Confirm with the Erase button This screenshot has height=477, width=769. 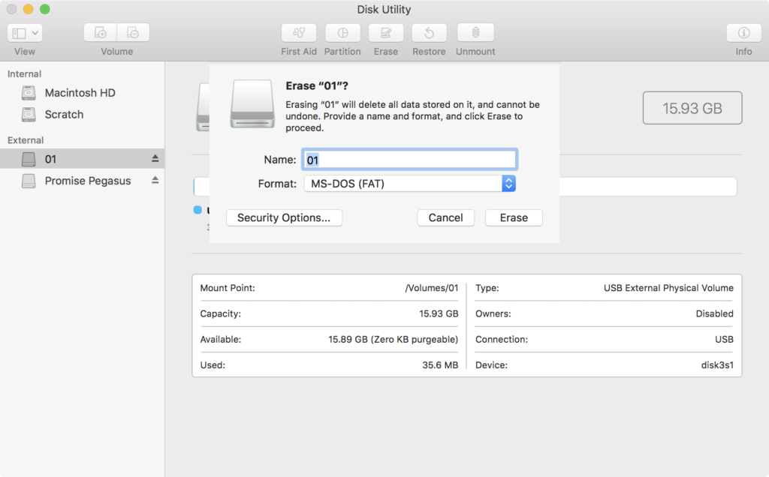514,217
